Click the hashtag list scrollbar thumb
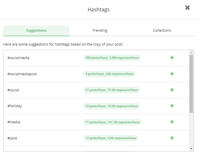Screen dimensions: 199x153 [x=191, y=84]
